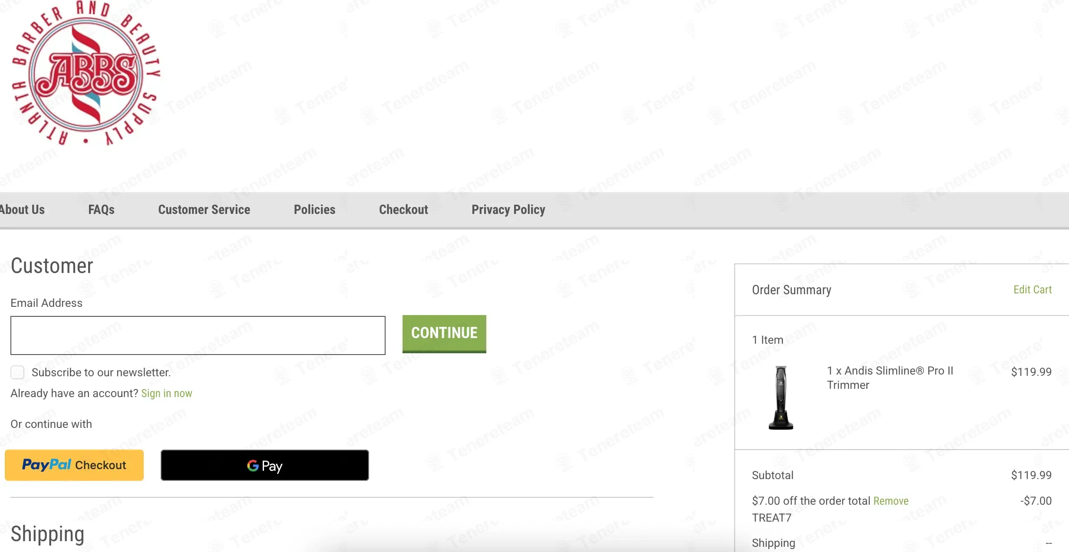Pay with PayPal Checkout button
Image resolution: width=1069 pixels, height=552 pixels.
pyautogui.click(x=74, y=465)
